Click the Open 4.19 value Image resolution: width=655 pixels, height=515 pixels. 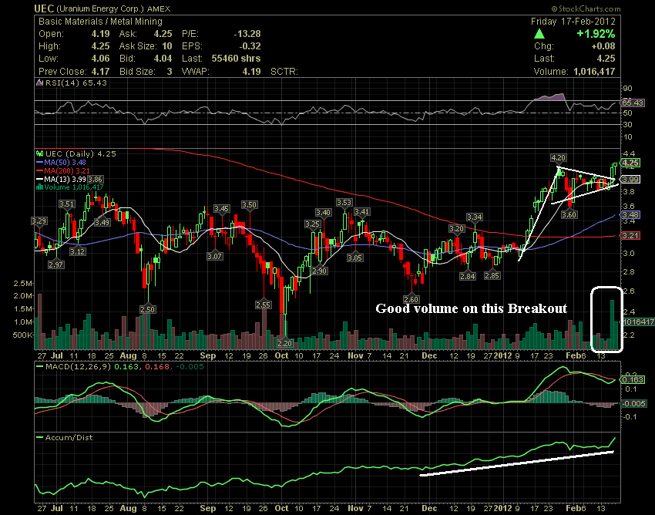pyautogui.click(x=101, y=34)
